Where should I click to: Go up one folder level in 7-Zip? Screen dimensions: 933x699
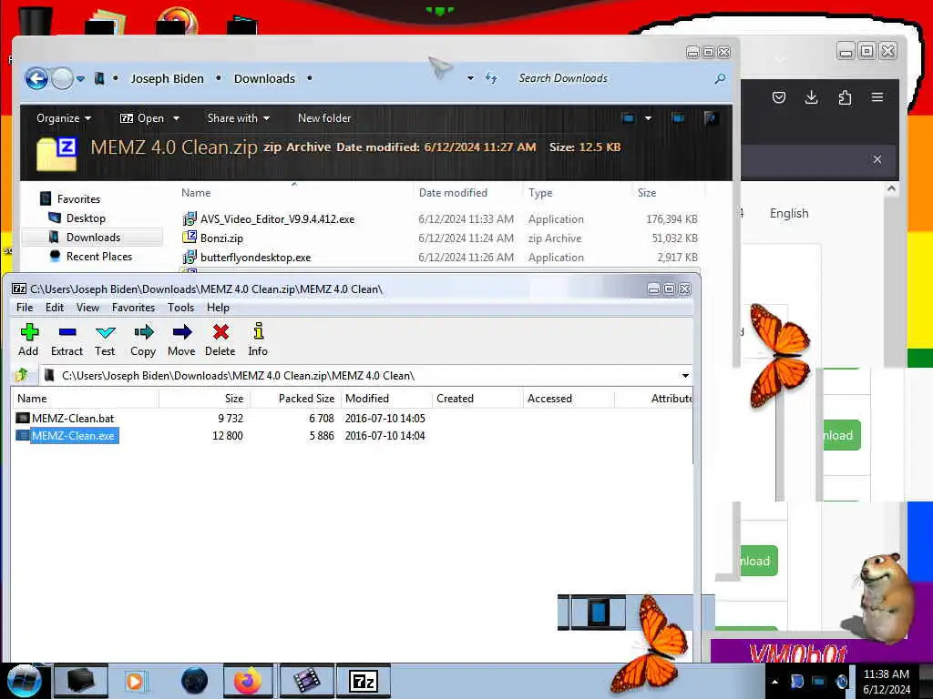point(23,375)
